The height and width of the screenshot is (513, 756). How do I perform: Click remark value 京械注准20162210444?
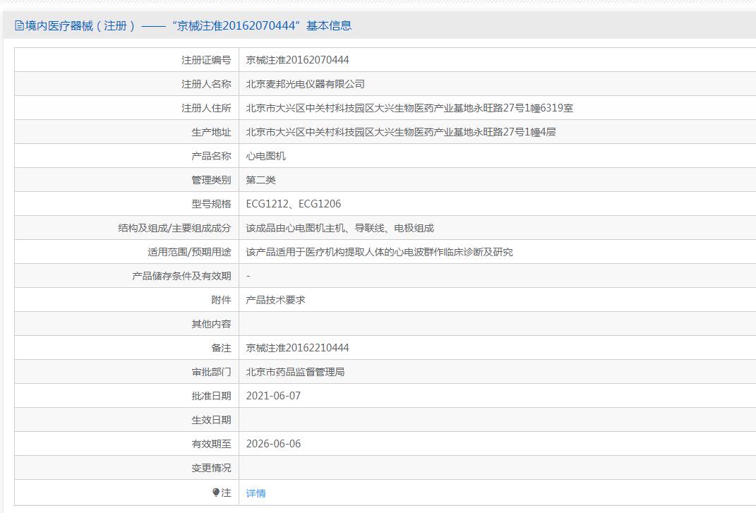tap(297, 348)
